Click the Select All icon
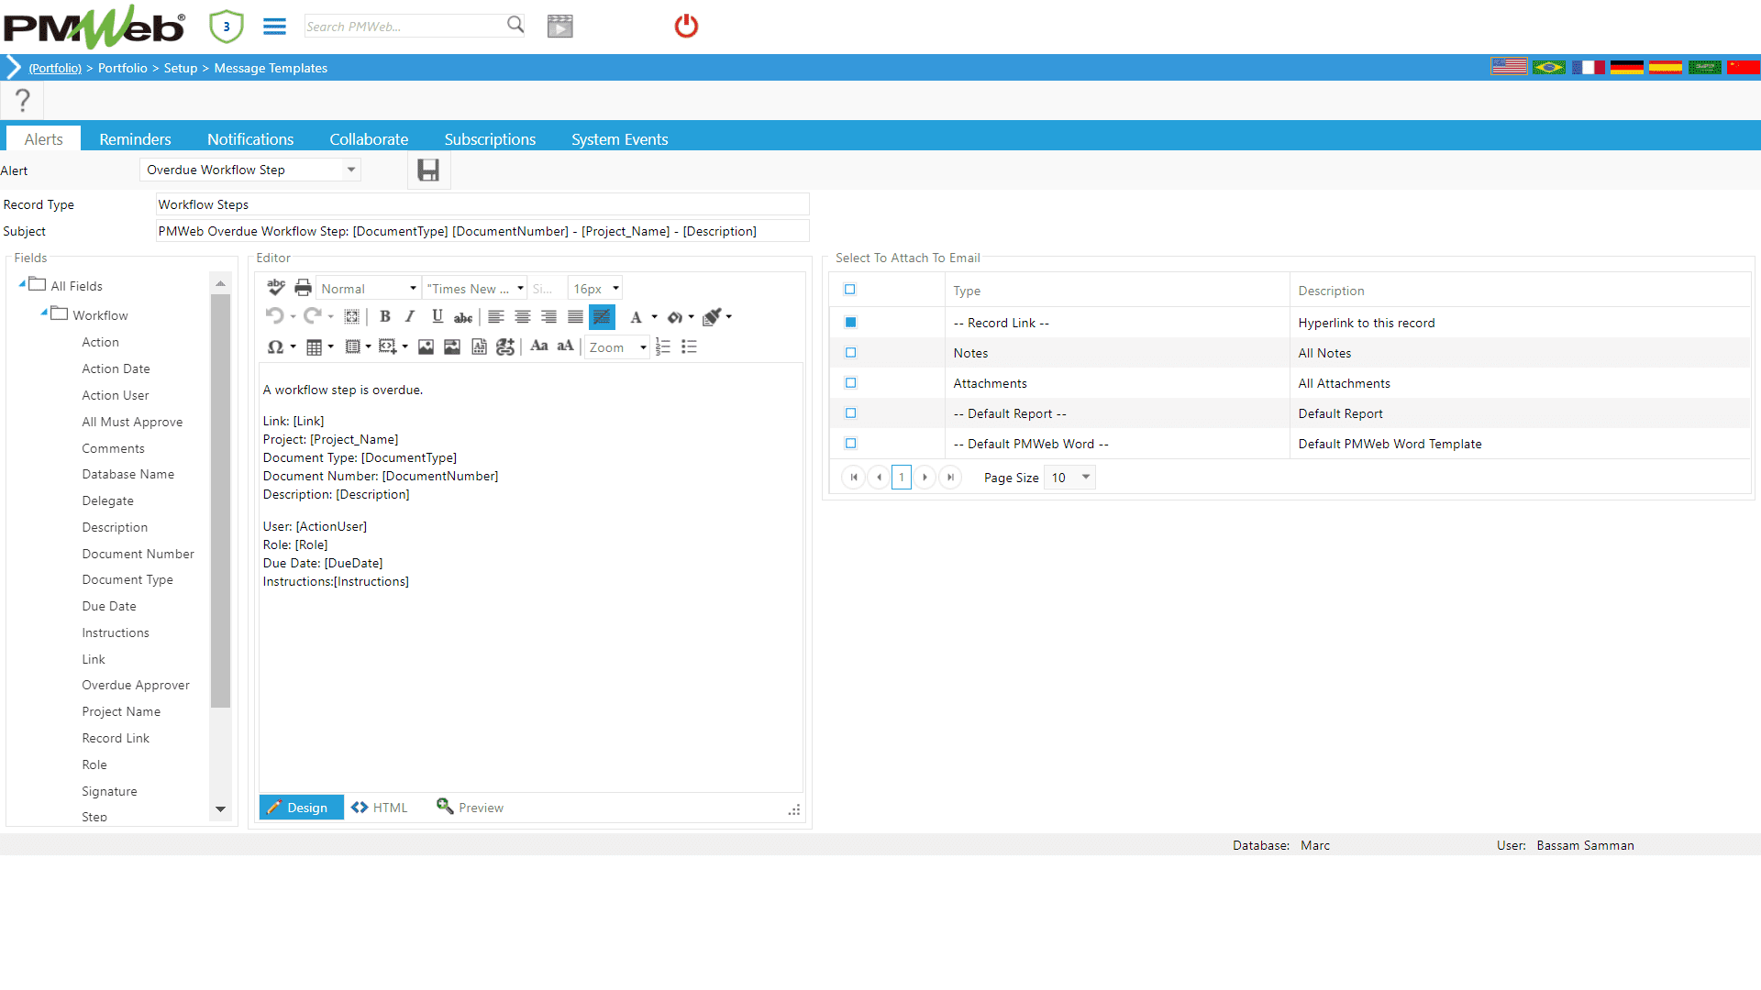Viewport: 1761px width, 990px height. click(351, 316)
